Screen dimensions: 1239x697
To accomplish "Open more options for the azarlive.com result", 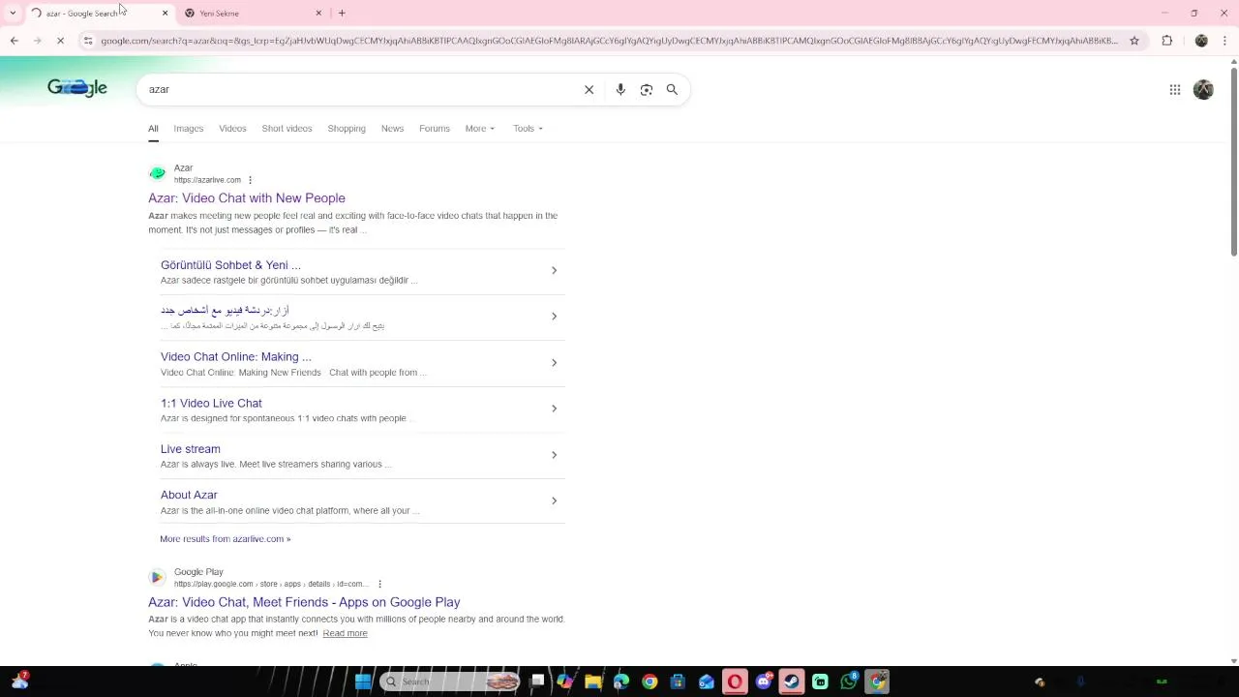I will [250, 180].
